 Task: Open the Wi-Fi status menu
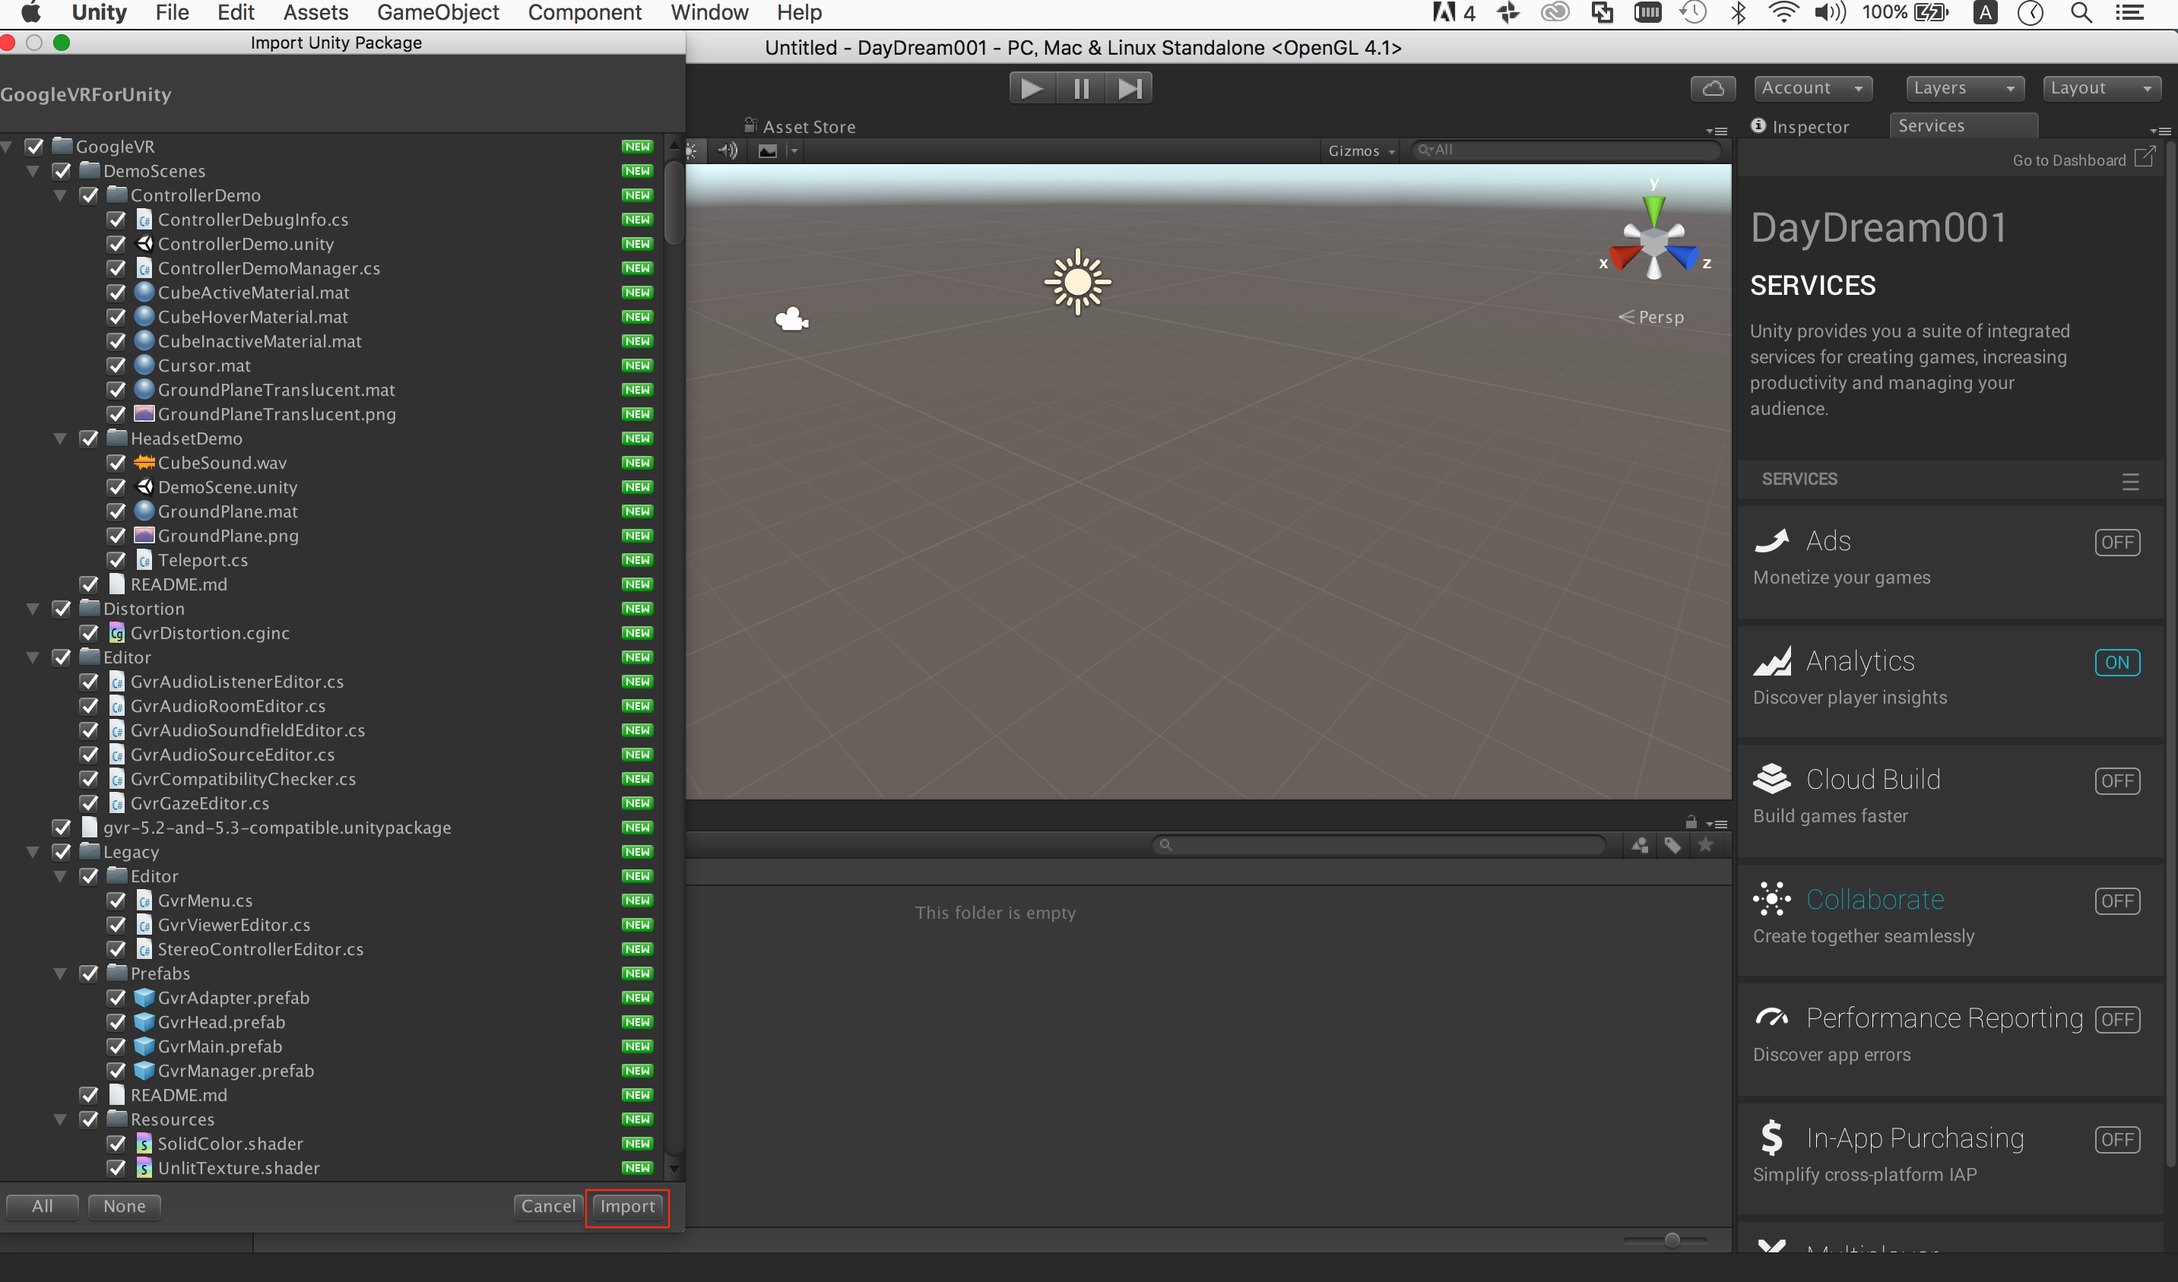pos(1783,12)
